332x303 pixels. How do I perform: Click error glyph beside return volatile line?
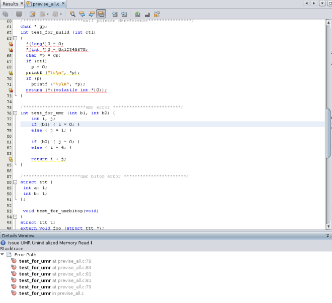click(x=11, y=90)
